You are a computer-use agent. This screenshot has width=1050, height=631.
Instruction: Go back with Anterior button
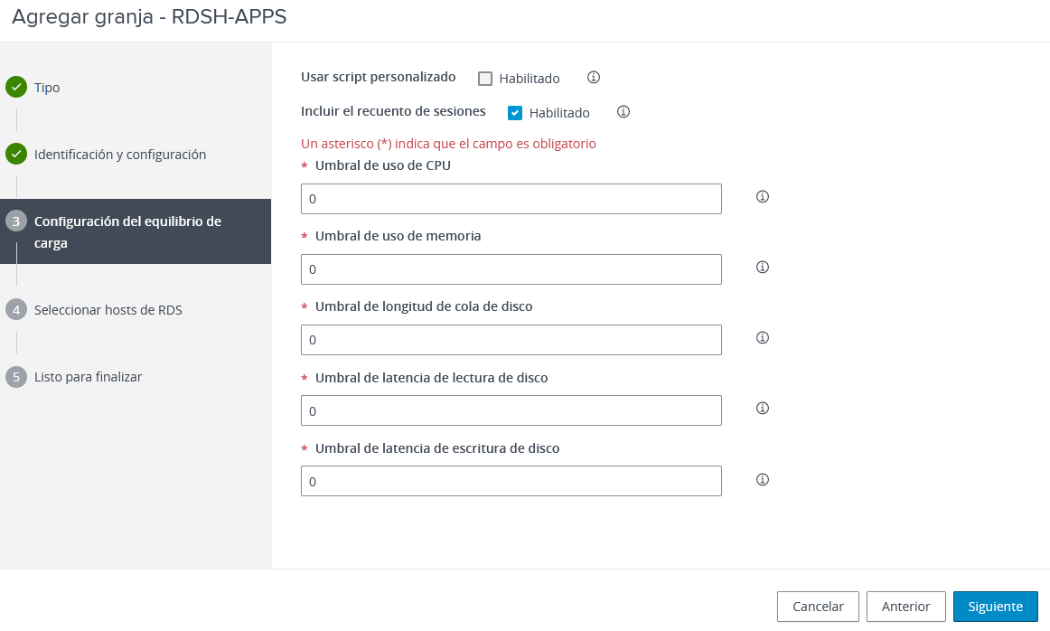pos(905,607)
